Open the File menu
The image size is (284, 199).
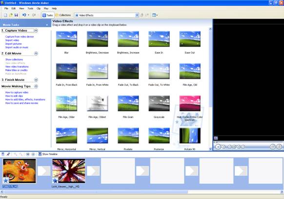click(6, 8)
